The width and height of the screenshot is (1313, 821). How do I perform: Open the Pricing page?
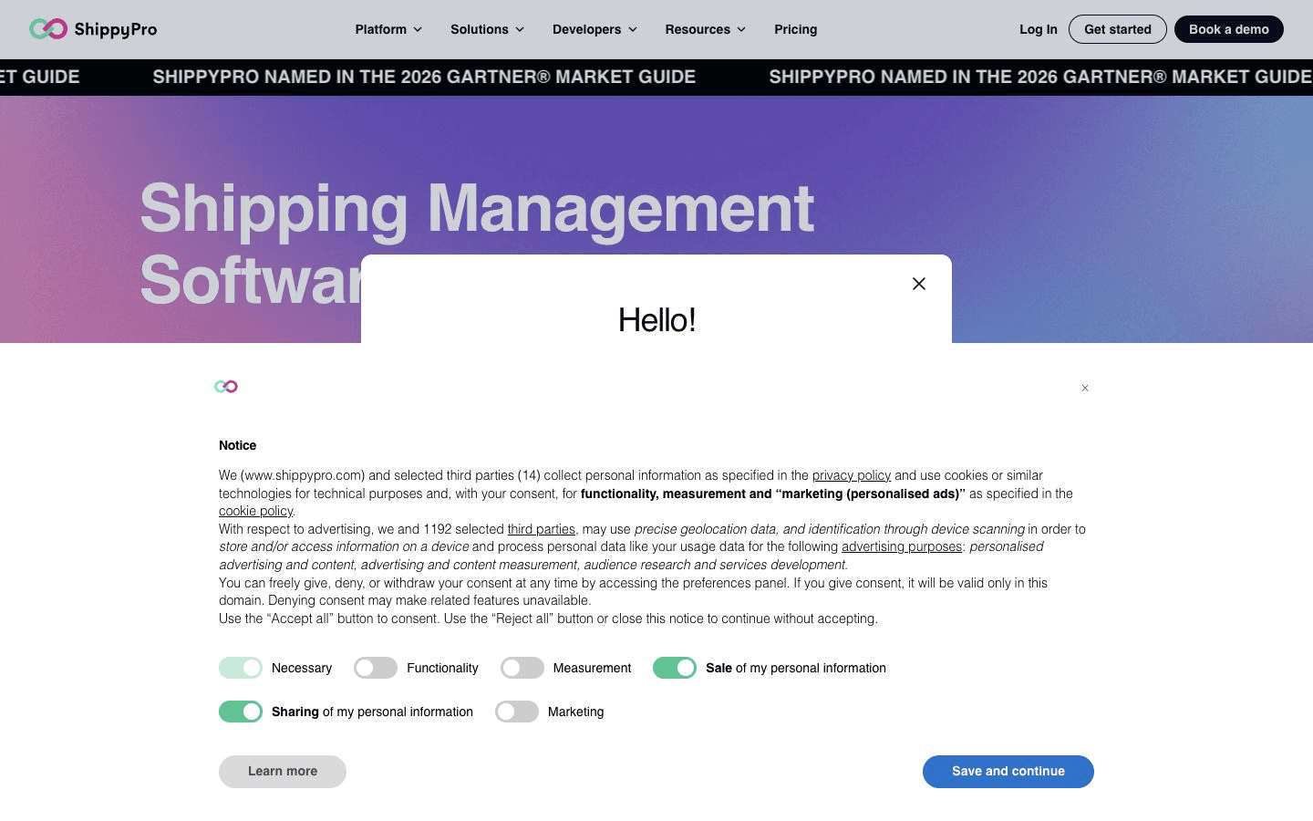point(796,29)
